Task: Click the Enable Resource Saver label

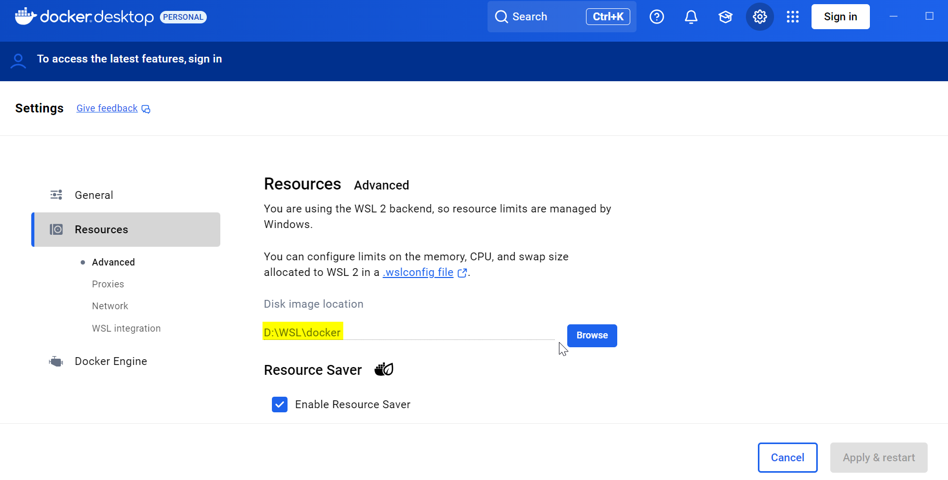Action: coord(353,405)
